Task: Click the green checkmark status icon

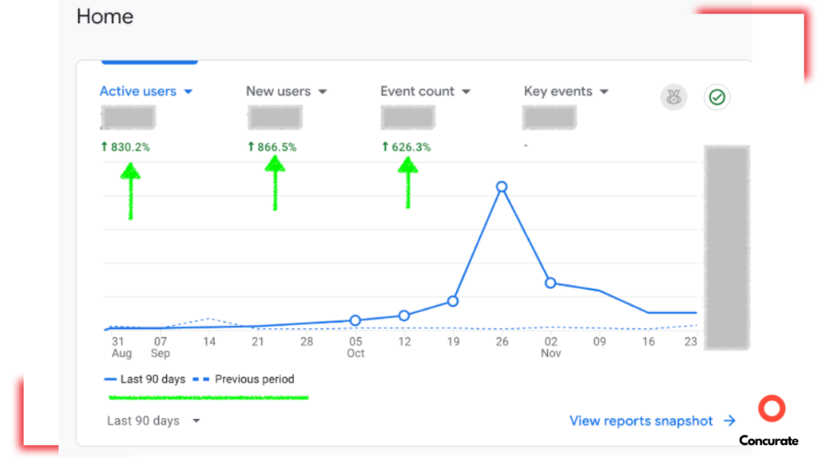Action: [x=717, y=97]
